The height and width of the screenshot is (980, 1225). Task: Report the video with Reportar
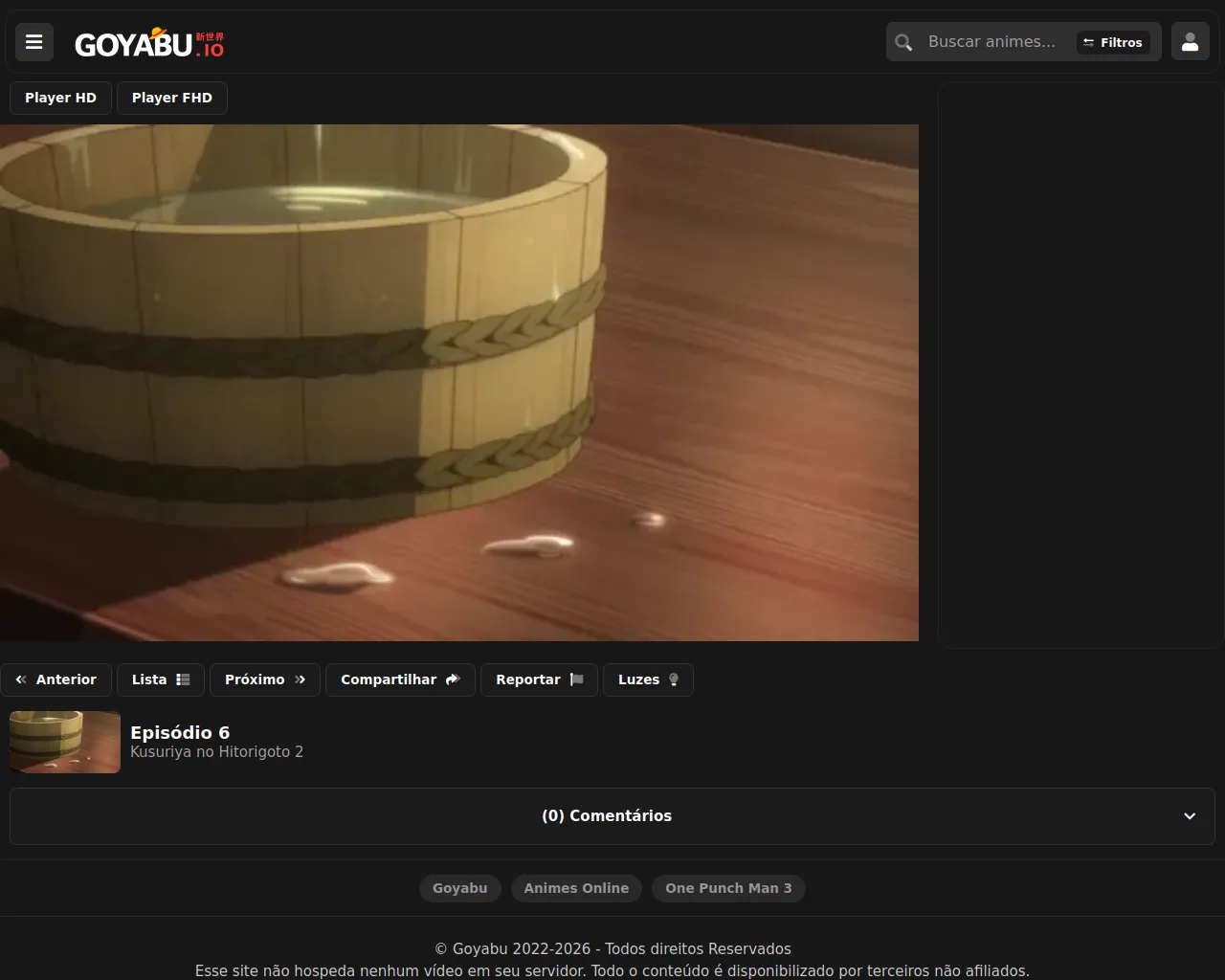pos(539,679)
